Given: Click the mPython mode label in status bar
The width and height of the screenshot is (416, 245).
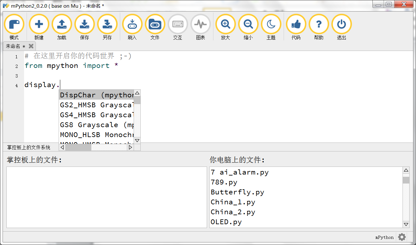Looking at the screenshot, I should 384,237.
